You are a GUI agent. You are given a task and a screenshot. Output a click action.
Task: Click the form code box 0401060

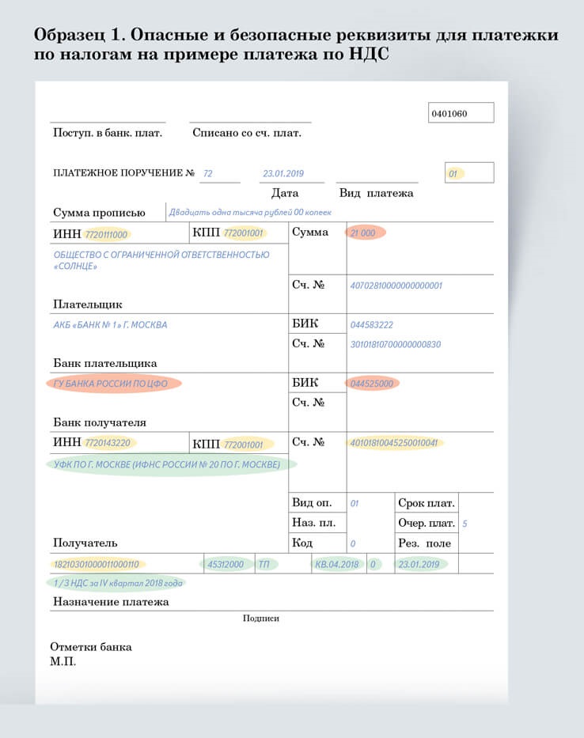pos(461,113)
